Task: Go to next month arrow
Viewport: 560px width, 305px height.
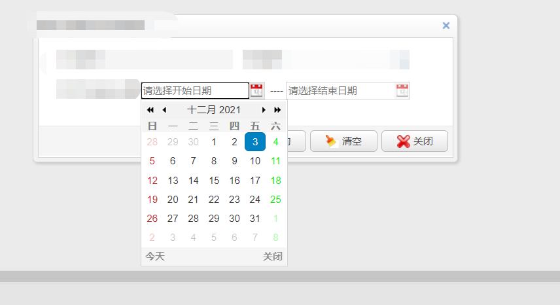Action: 264,110
